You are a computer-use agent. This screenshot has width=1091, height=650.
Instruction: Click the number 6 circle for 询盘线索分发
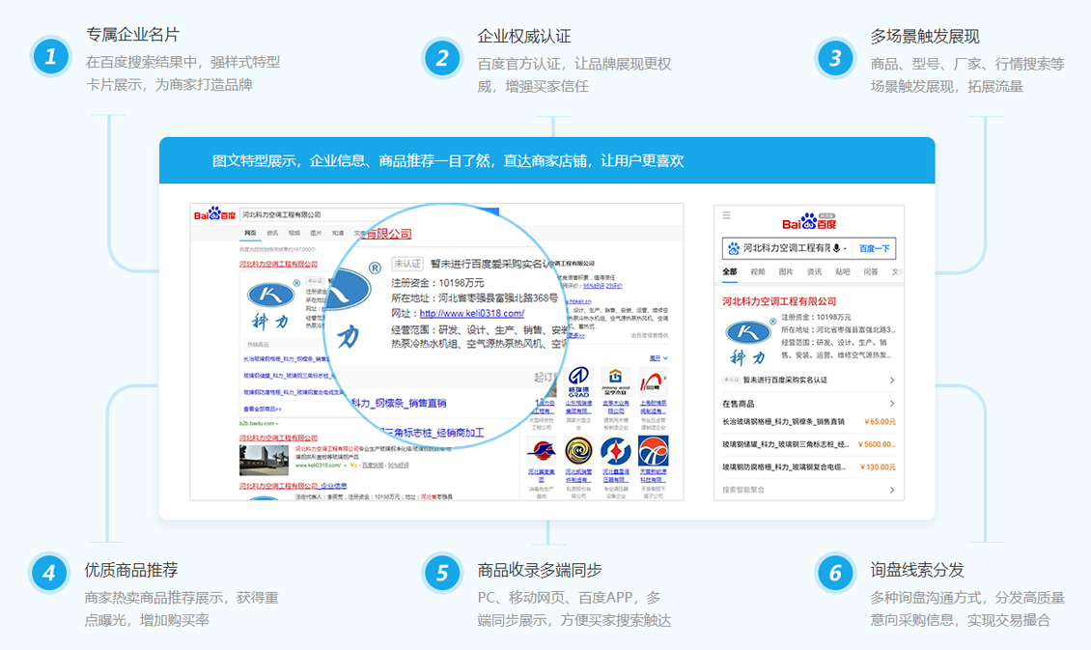pos(834,574)
